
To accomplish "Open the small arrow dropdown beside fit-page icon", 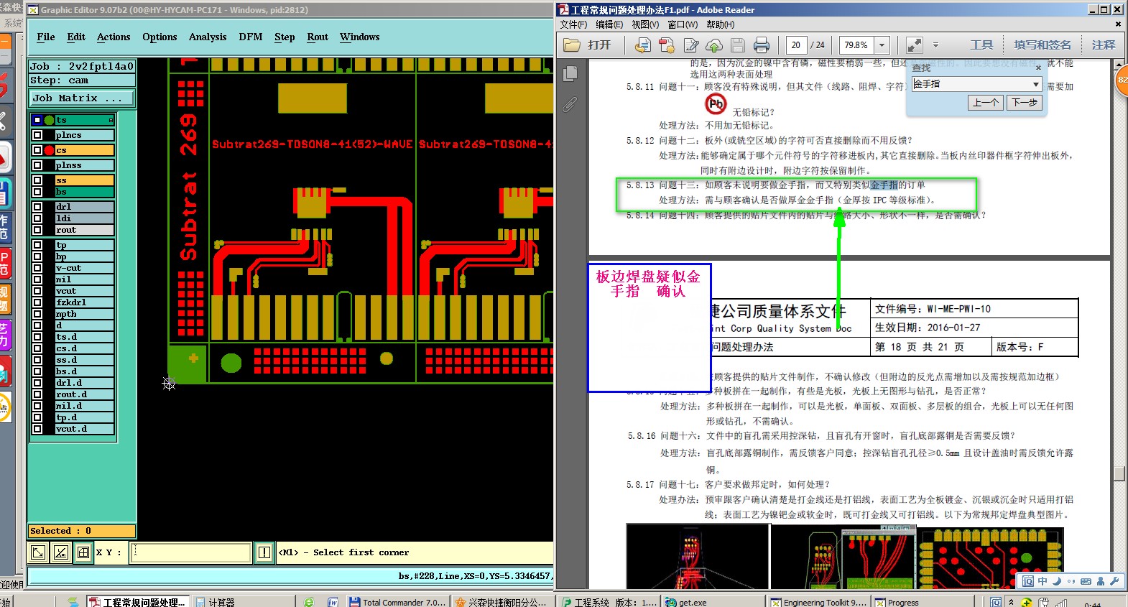I will (935, 45).
